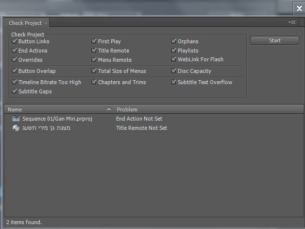This screenshot has height=229, width=305.
Task: Switch to the Check Project tab
Action: (25, 23)
